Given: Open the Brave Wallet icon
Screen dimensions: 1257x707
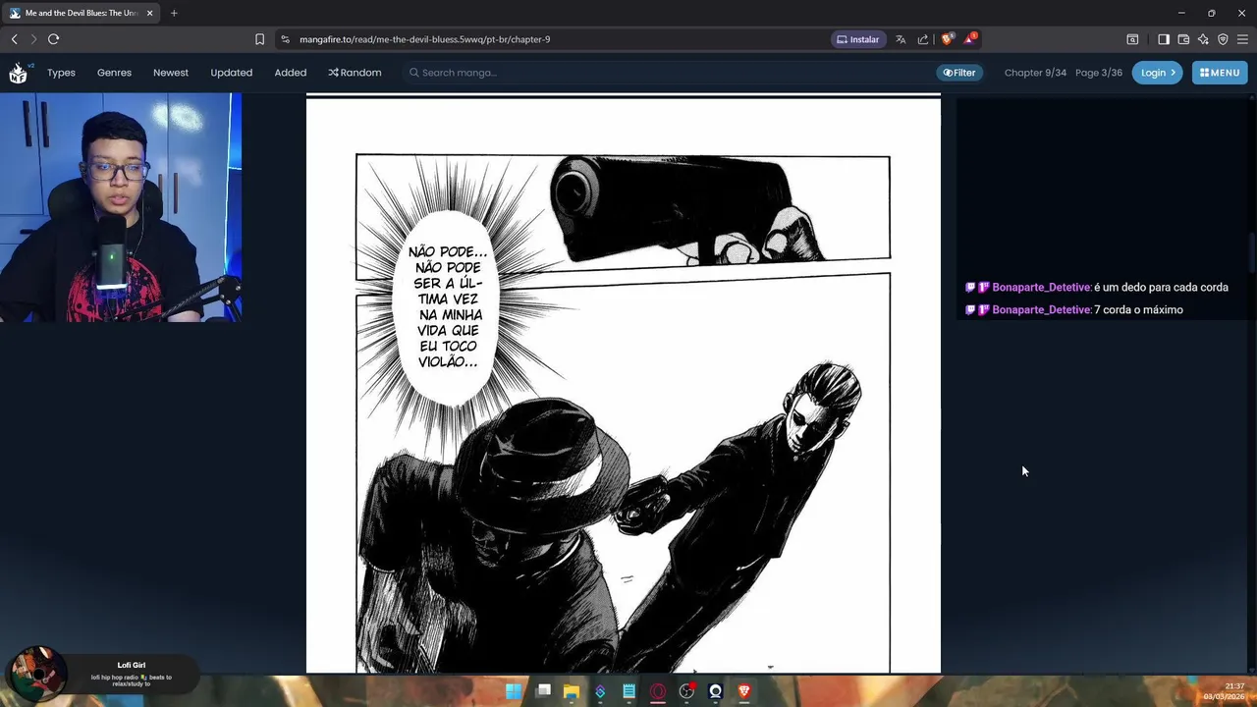Looking at the screenshot, I should click(1183, 39).
